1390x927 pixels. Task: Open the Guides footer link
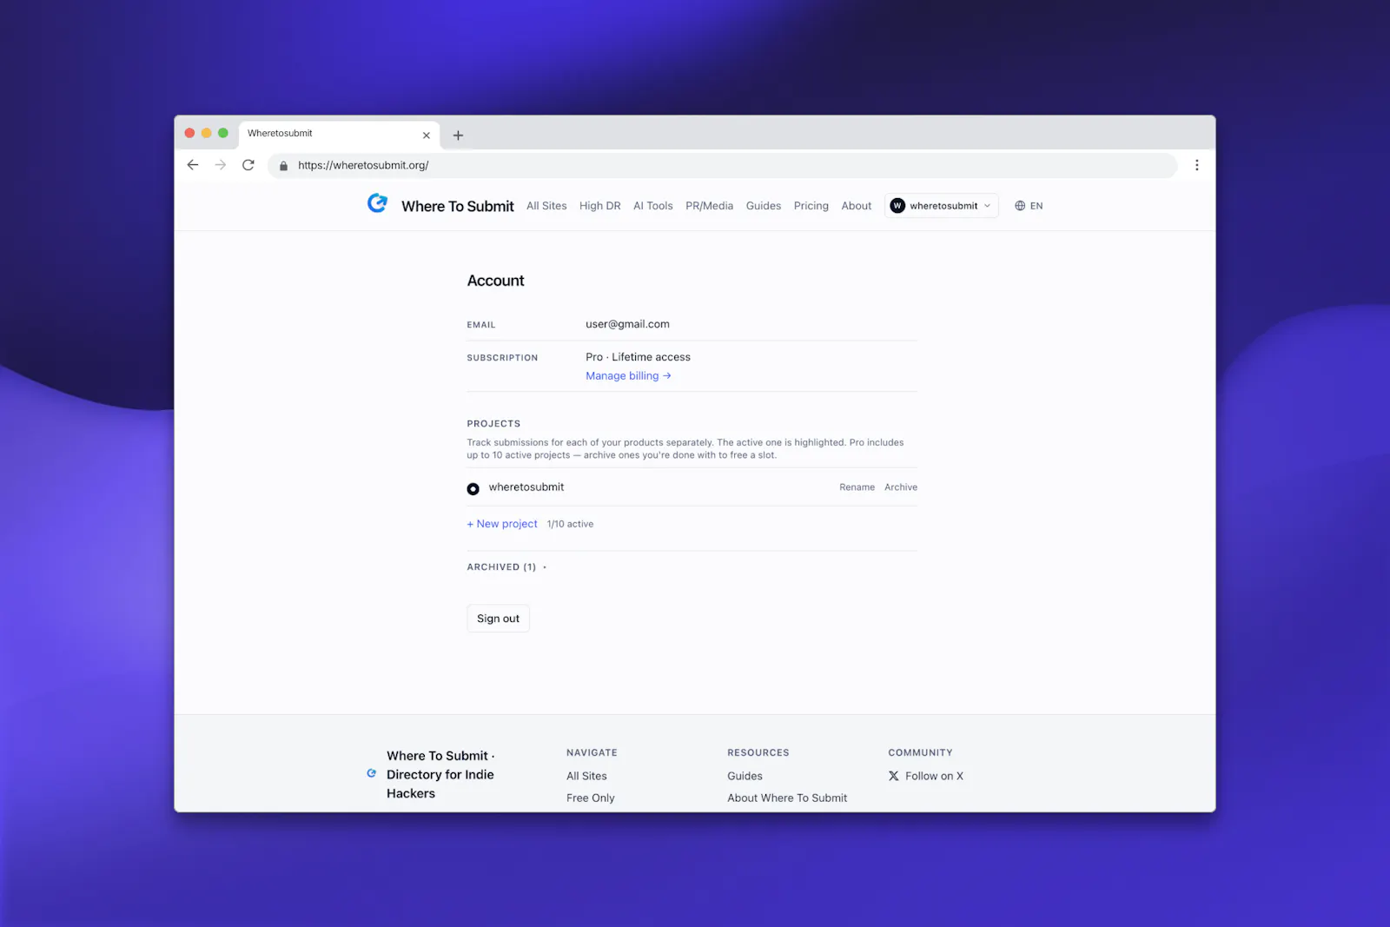point(745,776)
